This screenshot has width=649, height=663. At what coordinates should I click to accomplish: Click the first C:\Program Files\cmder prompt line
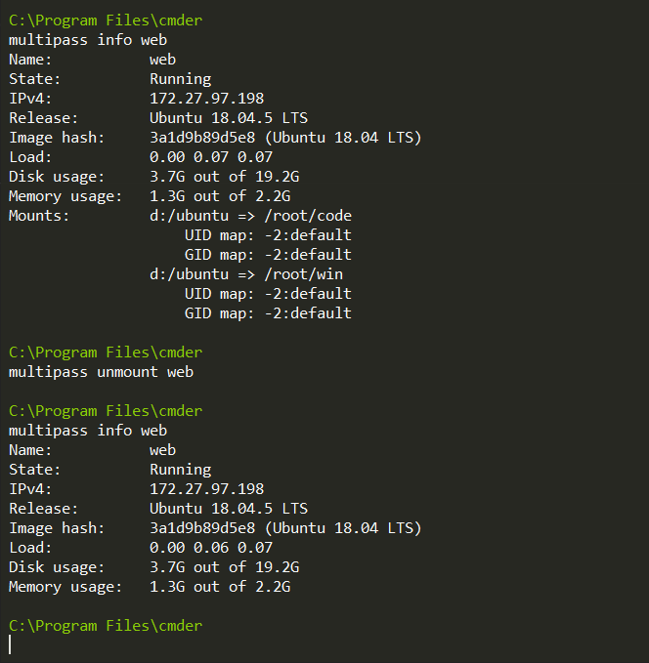click(x=106, y=21)
